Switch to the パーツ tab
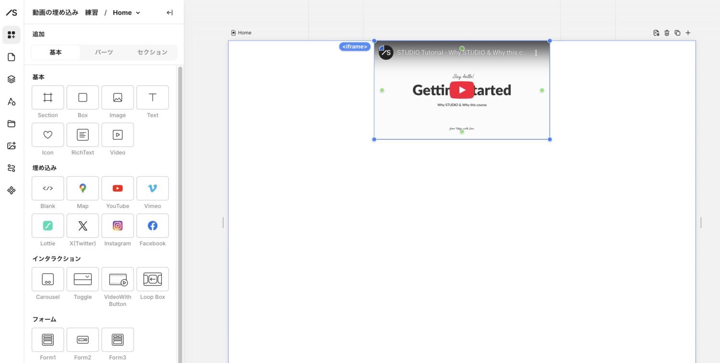 click(x=104, y=52)
